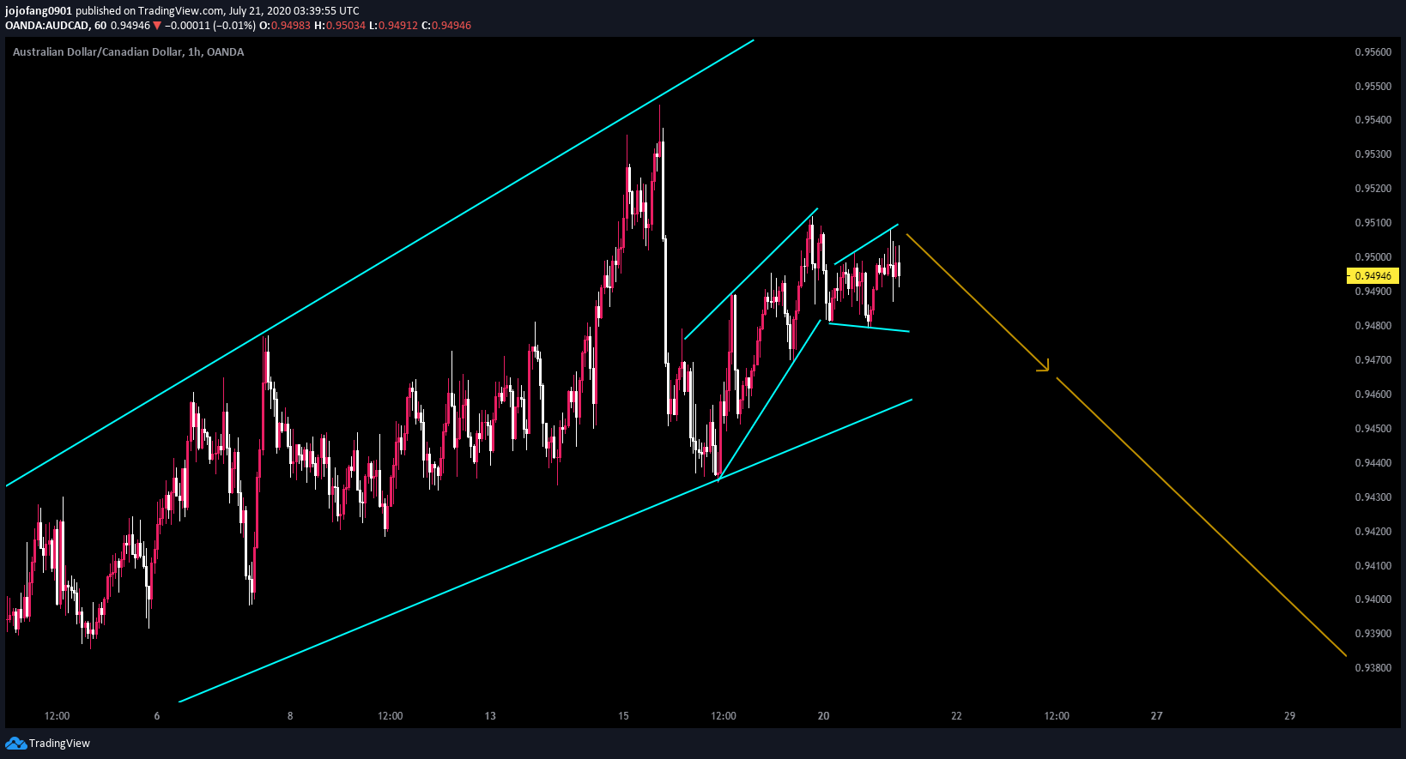Click the 0.94300 price axis label
Image resolution: width=1406 pixels, height=759 pixels.
point(1373,497)
